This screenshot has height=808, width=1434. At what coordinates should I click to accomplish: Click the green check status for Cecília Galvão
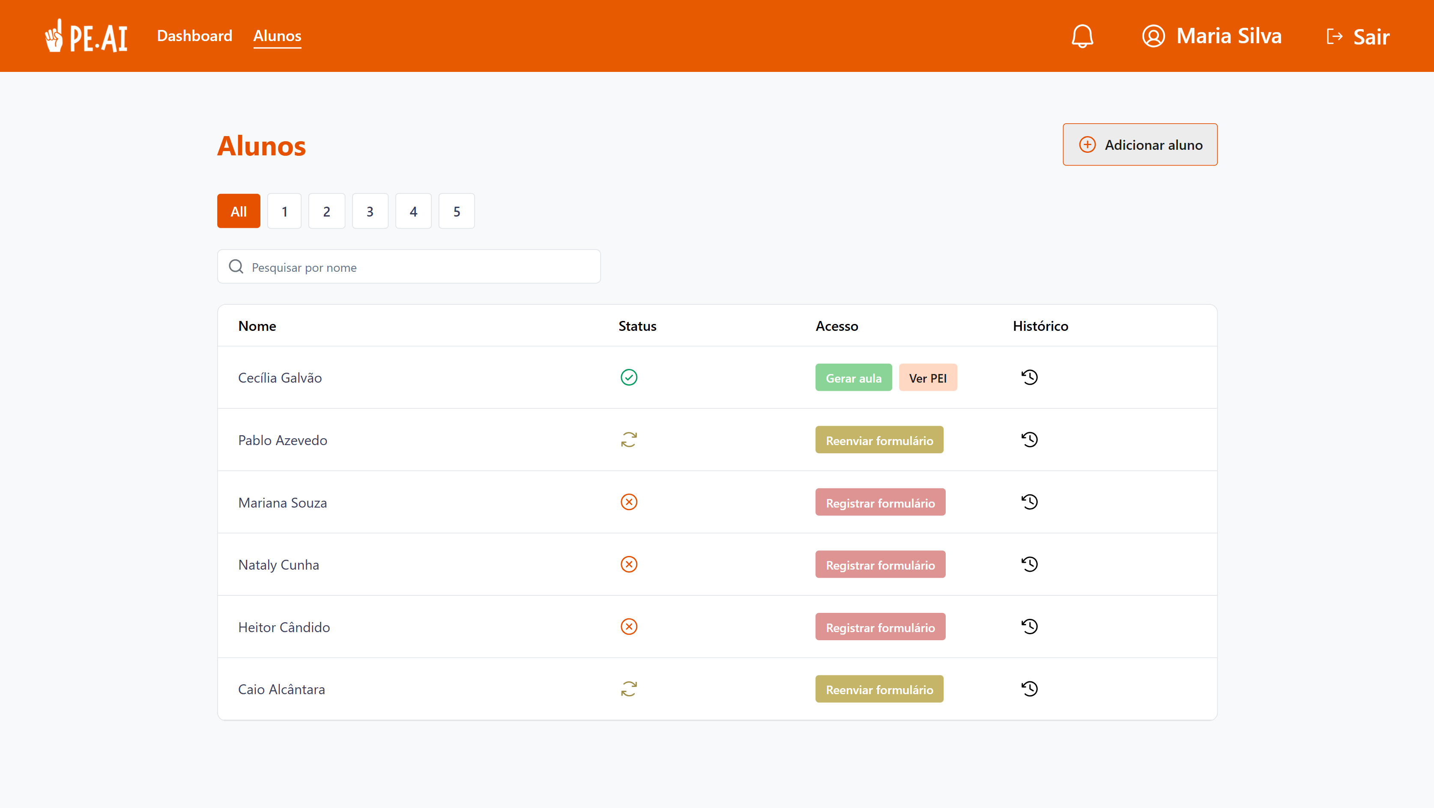[x=629, y=377]
